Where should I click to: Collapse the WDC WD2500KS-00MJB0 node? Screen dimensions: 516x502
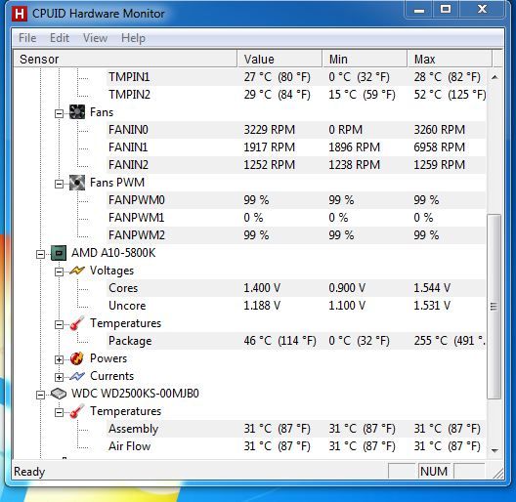(40, 395)
